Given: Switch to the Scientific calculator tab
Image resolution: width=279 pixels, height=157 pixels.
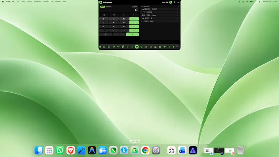Looking at the screenshot, I should 108,7.
